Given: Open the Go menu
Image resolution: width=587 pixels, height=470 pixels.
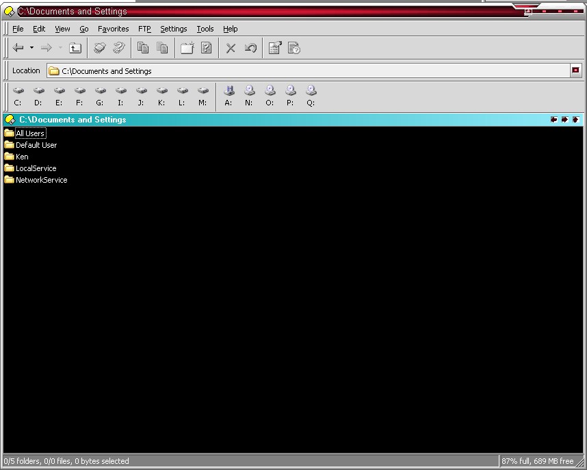Looking at the screenshot, I should (84, 29).
